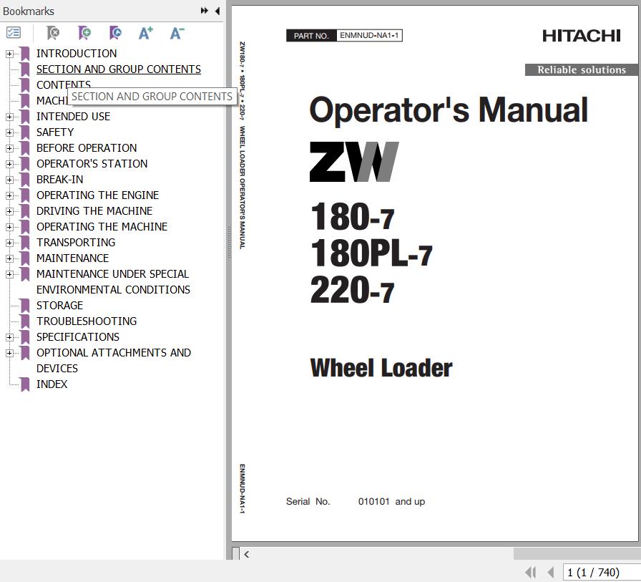This screenshot has width=641, height=582.
Task: Select the SPECIFICATIONS bookmark
Action: tap(78, 337)
